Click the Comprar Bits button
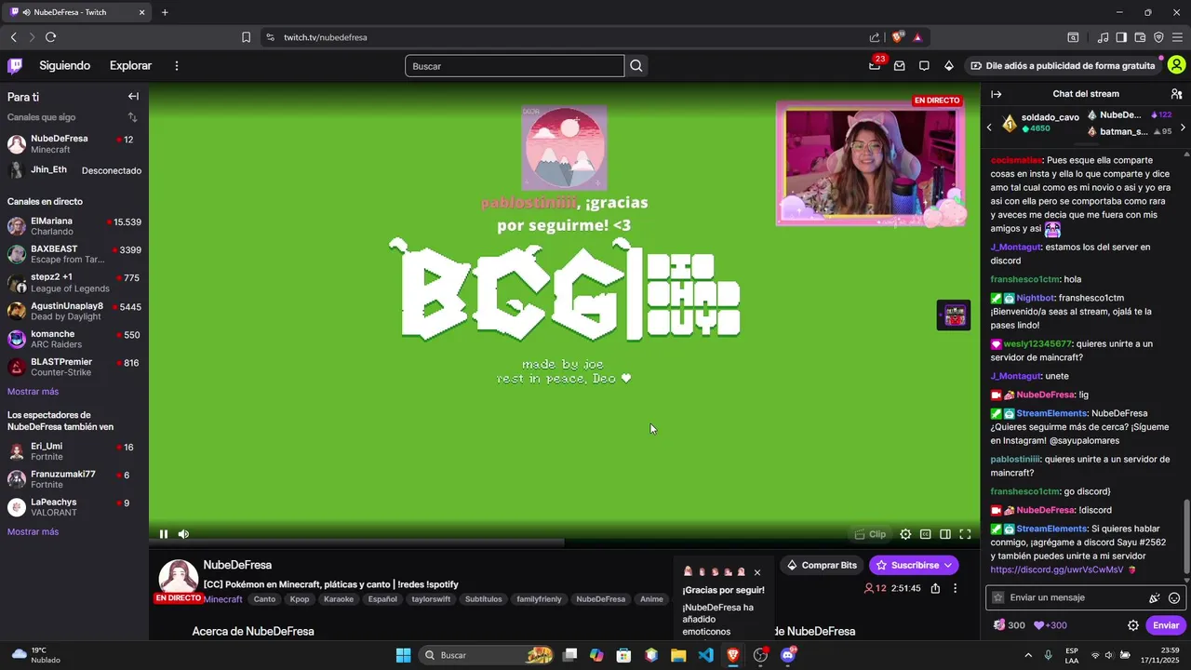Screen dimensions: 1191x670 (820, 565)
